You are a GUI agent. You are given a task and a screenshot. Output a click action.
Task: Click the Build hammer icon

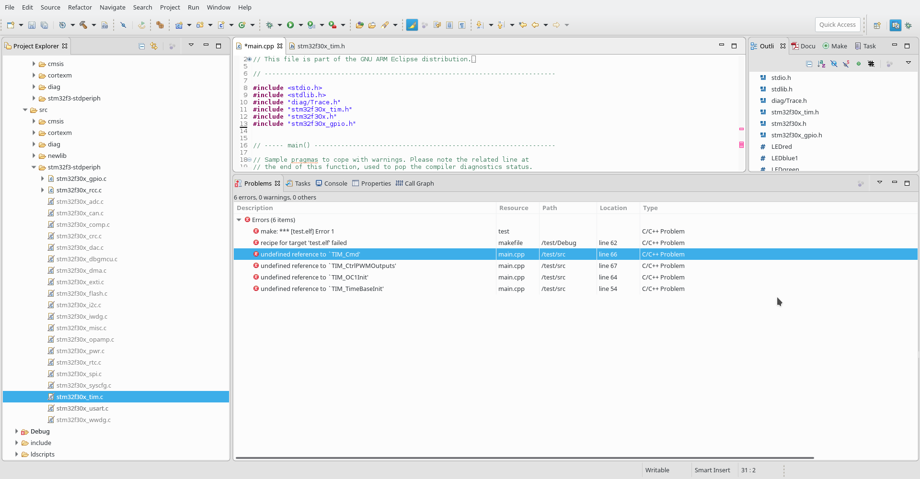point(83,25)
